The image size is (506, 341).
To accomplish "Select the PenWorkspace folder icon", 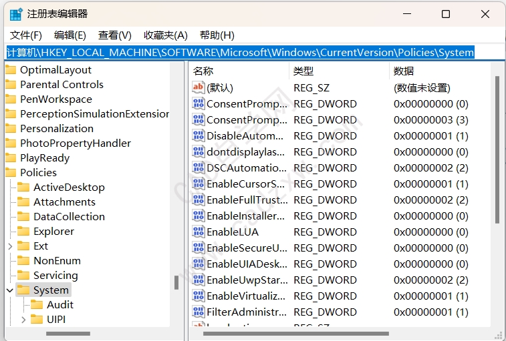I will 11,99.
